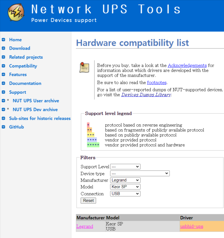Click the four-star blue legend swatch
The width and height of the screenshot is (224, 238).
[92, 140]
